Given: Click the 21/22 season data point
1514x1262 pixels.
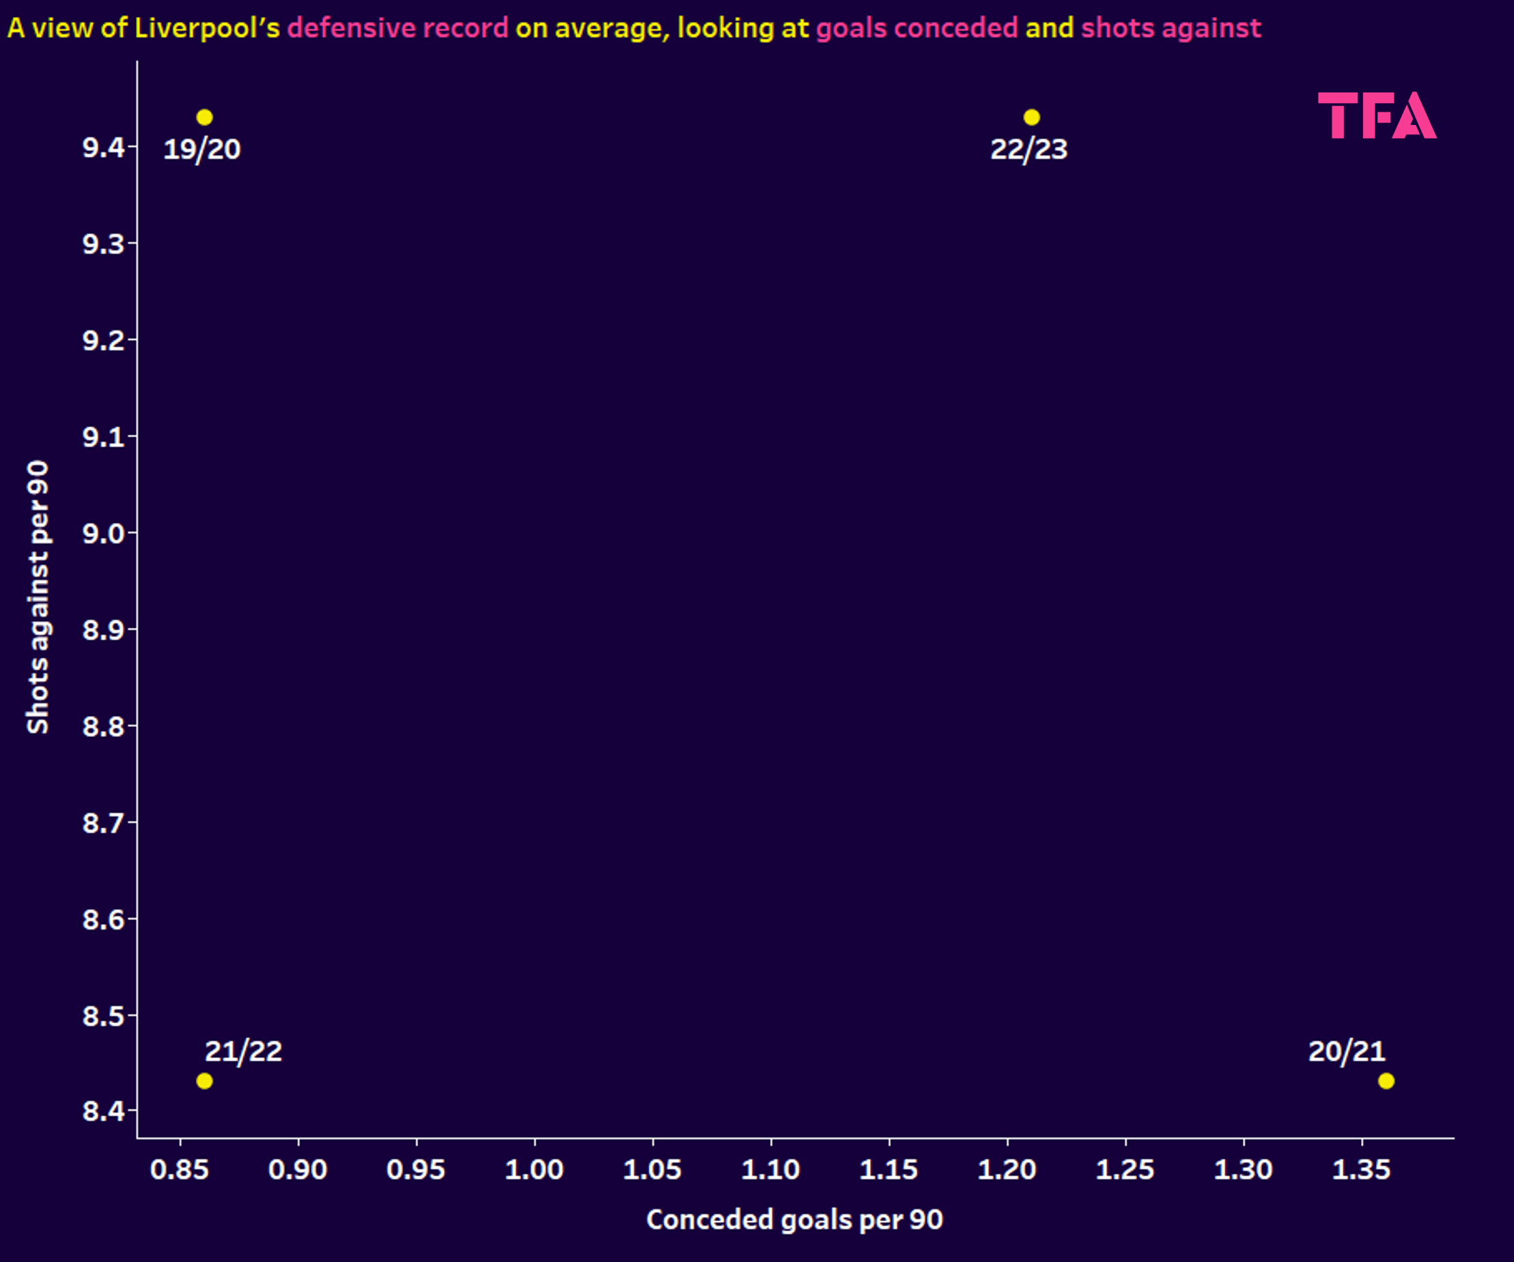Looking at the screenshot, I should click(x=205, y=1081).
